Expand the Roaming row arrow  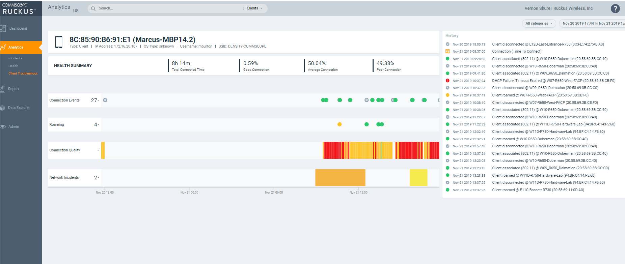click(x=98, y=125)
